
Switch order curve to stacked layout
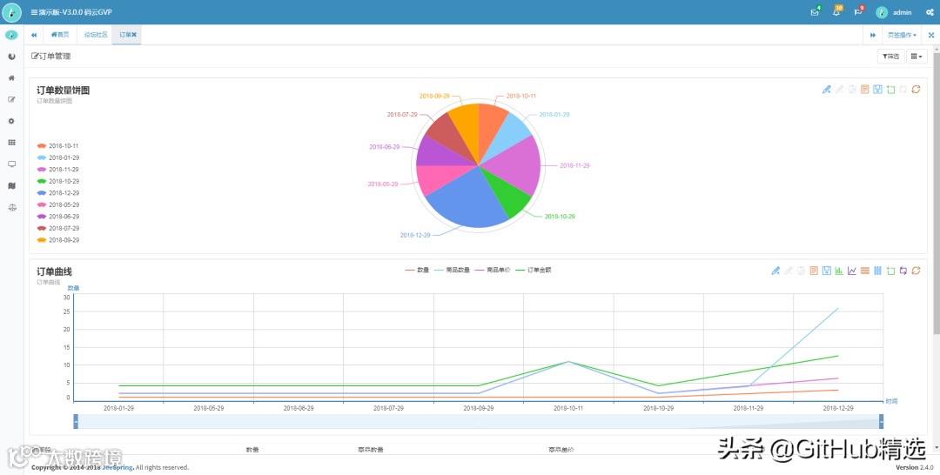[864, 271]
